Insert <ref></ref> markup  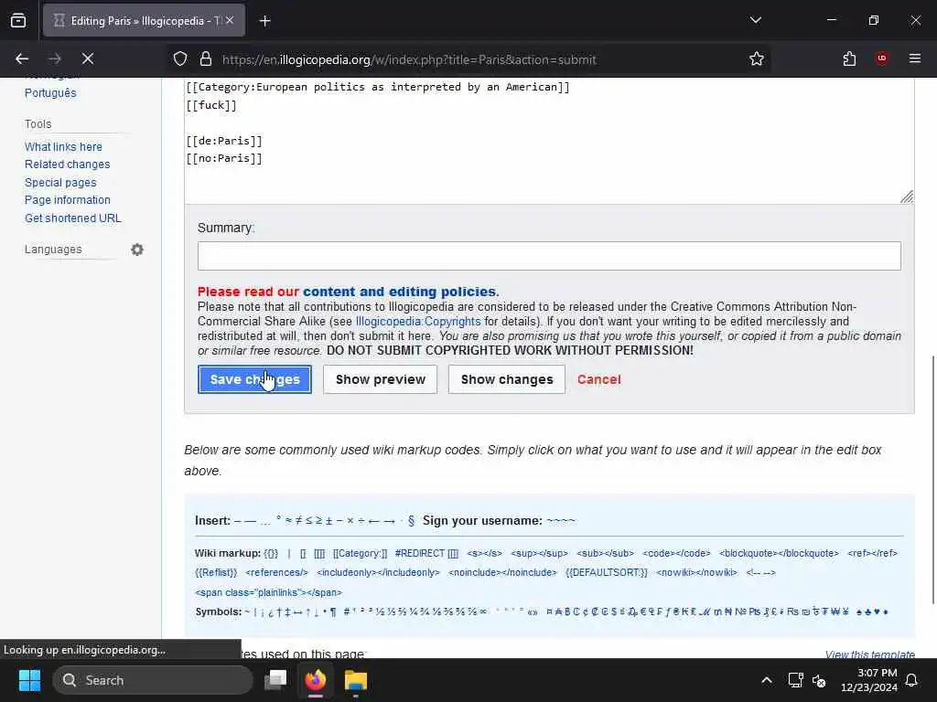click(872, 553)
